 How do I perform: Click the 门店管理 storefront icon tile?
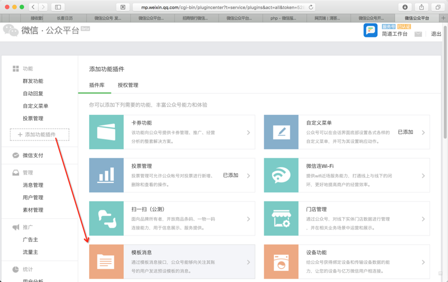click(281, 218)
